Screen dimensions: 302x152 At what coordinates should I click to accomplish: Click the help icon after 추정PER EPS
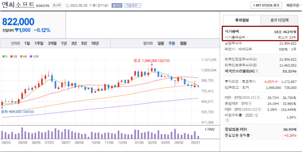coord(250,104)
